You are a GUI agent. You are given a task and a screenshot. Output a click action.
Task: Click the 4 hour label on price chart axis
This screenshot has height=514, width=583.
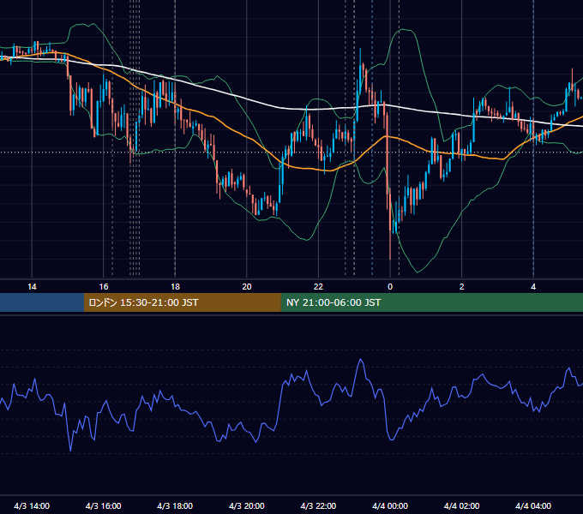(x=533, y=287)
